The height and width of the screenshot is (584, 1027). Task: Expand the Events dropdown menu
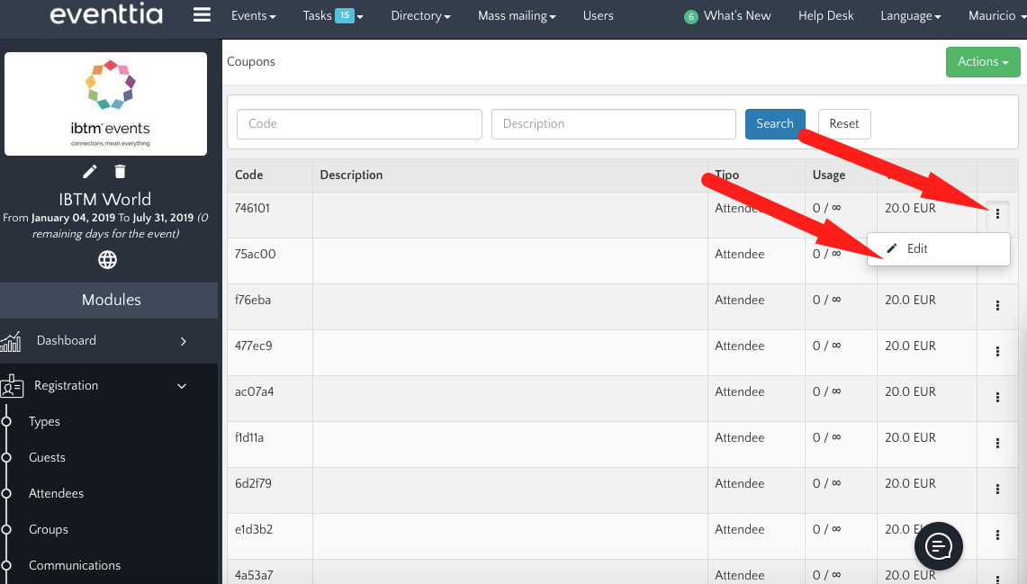[253, 15]
